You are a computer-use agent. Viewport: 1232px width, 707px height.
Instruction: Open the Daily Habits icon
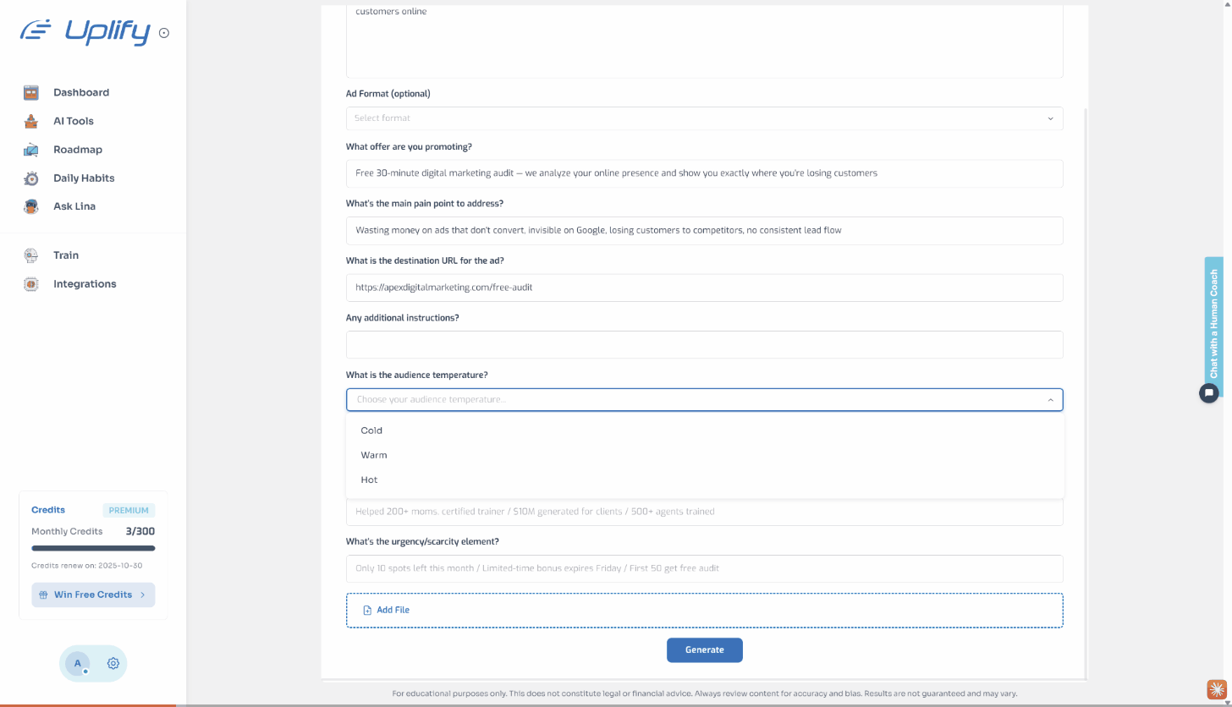[31, 178]
